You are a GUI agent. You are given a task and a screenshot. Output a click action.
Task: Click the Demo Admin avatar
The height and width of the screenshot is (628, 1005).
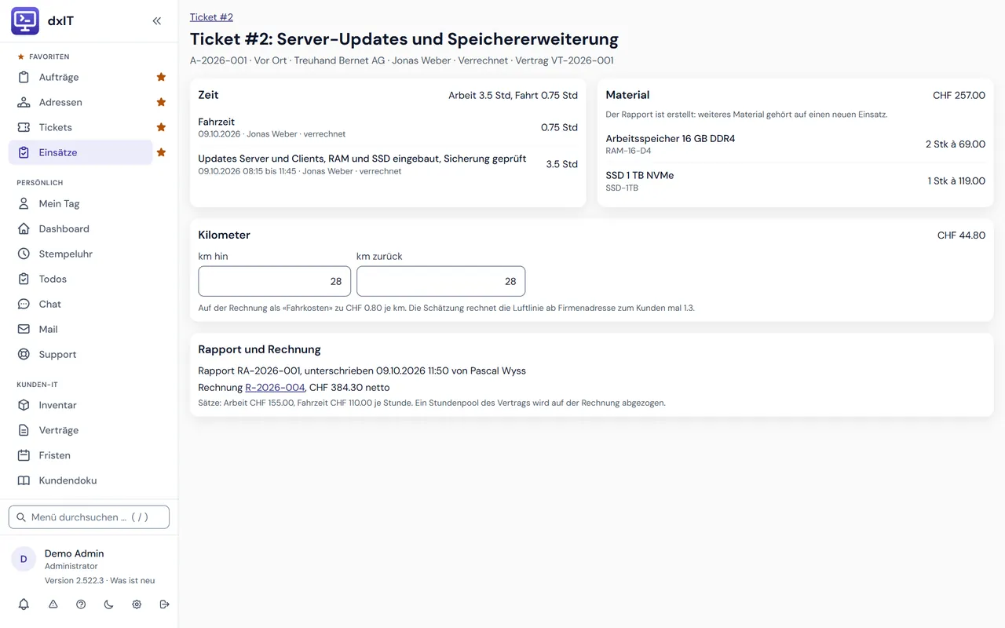(x=24, y=559)
